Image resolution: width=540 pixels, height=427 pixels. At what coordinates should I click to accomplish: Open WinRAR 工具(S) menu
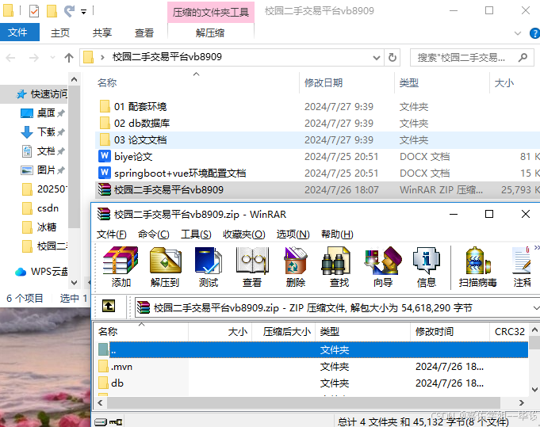click(196, 234)
